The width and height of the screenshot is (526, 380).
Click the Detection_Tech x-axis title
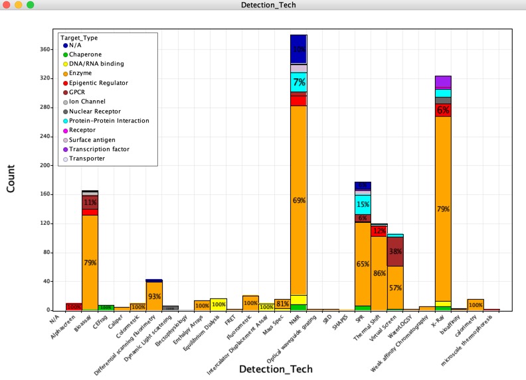276,369
